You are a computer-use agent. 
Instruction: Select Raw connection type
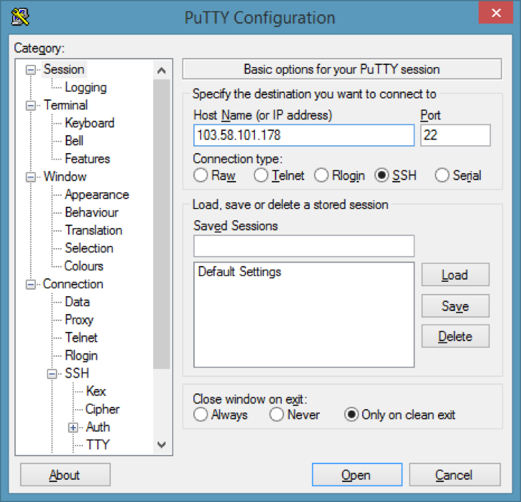[200, 175]
